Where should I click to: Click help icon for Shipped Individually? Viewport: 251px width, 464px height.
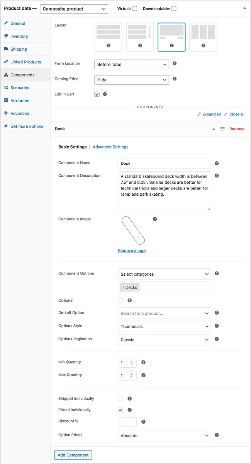129,399
